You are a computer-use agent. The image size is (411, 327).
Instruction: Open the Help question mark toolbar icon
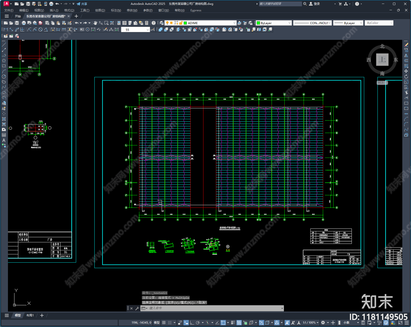[154, 23]
